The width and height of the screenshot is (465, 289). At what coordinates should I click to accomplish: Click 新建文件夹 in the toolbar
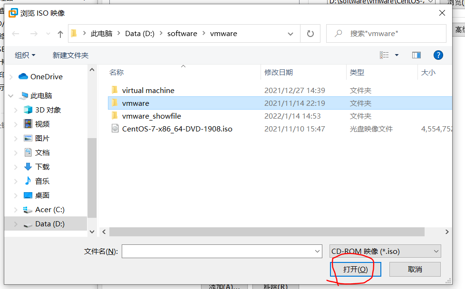pos(70,56)
